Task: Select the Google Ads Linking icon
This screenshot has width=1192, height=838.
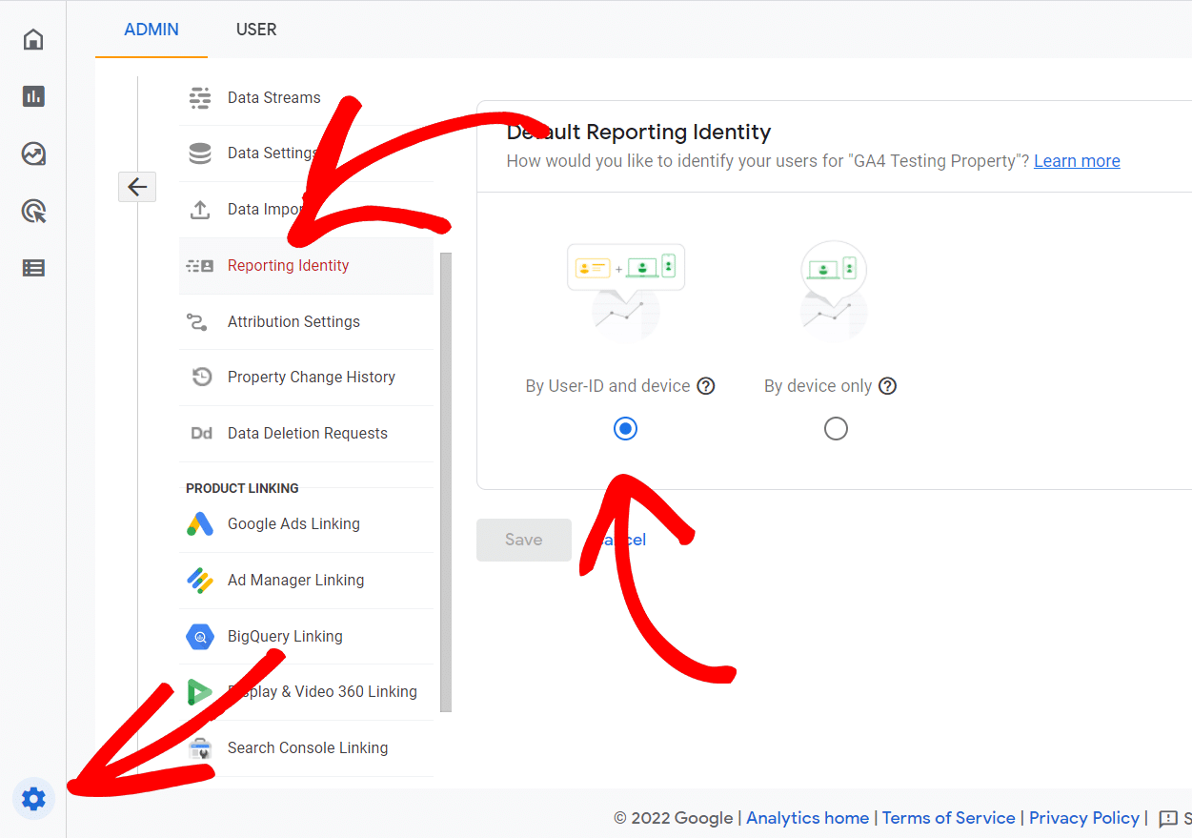Action: click(x=200, y=523)
